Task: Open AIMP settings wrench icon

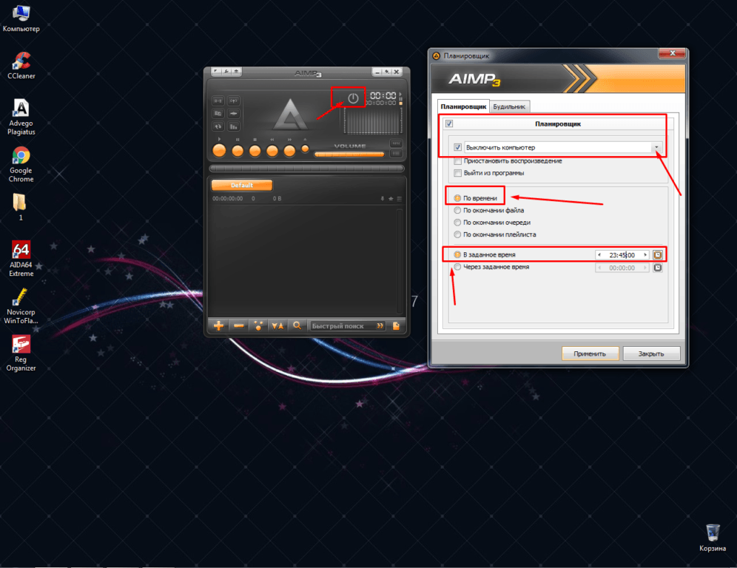Action: [226, 72]
